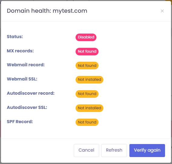Click the Verify again button
172x164 pixels.
click(147, 150)
